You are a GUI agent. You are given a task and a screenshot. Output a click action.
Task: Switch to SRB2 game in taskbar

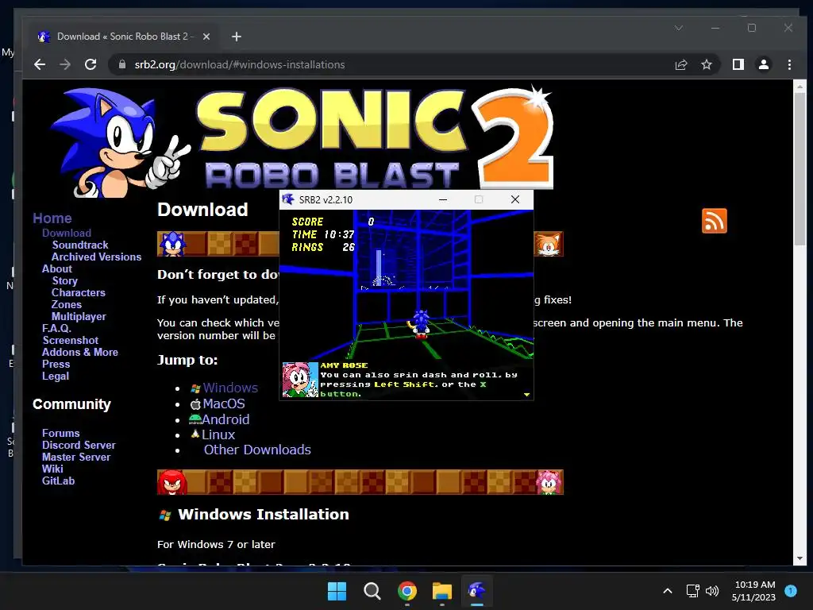[476, 590]
